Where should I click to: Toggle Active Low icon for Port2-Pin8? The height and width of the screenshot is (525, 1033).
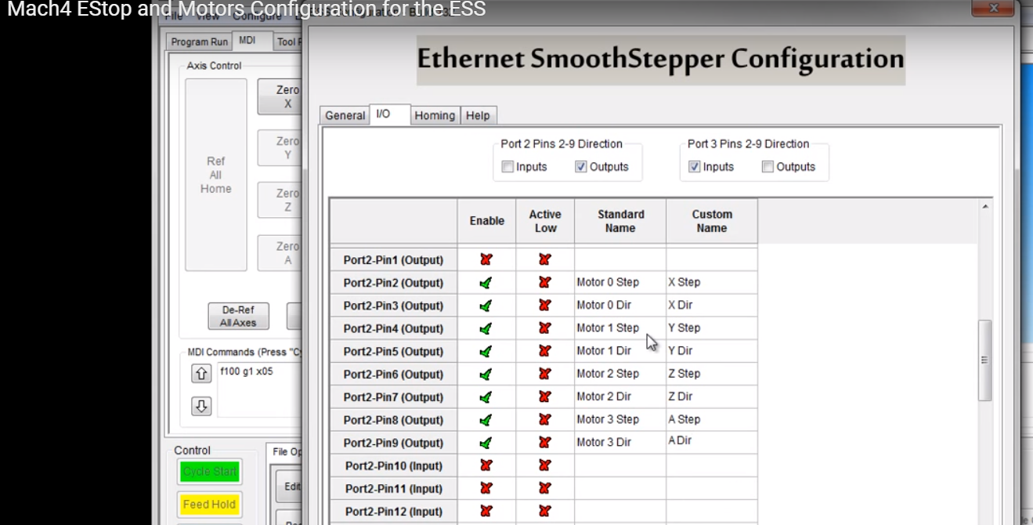(545, 419)
